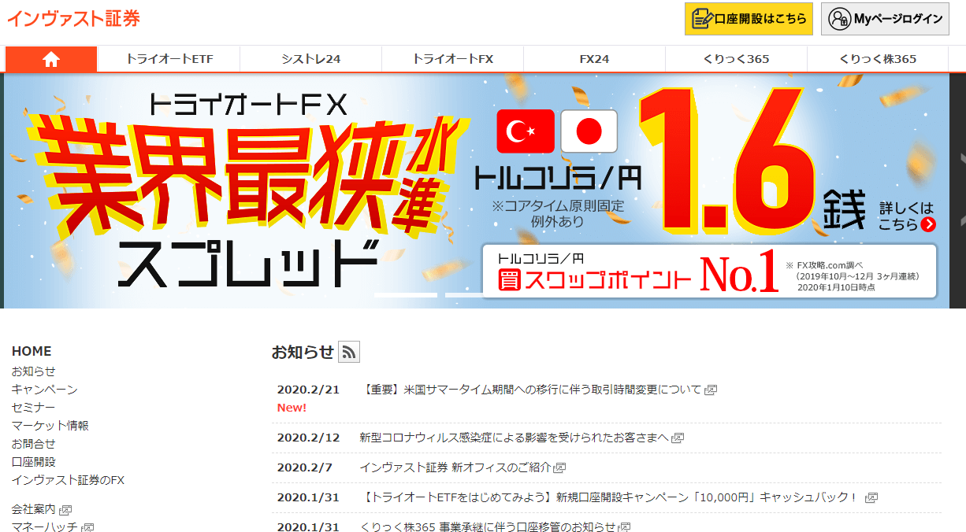
Task: Select the first banner slide indicator bar
Action: click(406, 295)
